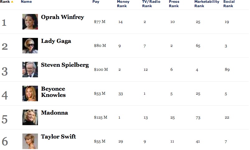Open Lady Gaga's thumbnail image

30,46
